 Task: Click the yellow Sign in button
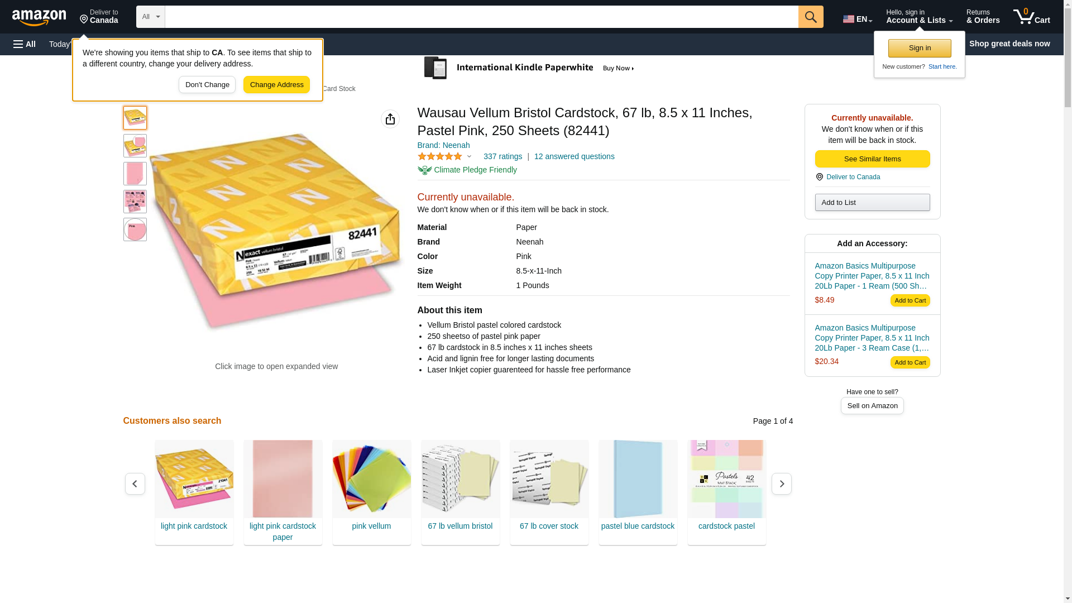[920, 48]
